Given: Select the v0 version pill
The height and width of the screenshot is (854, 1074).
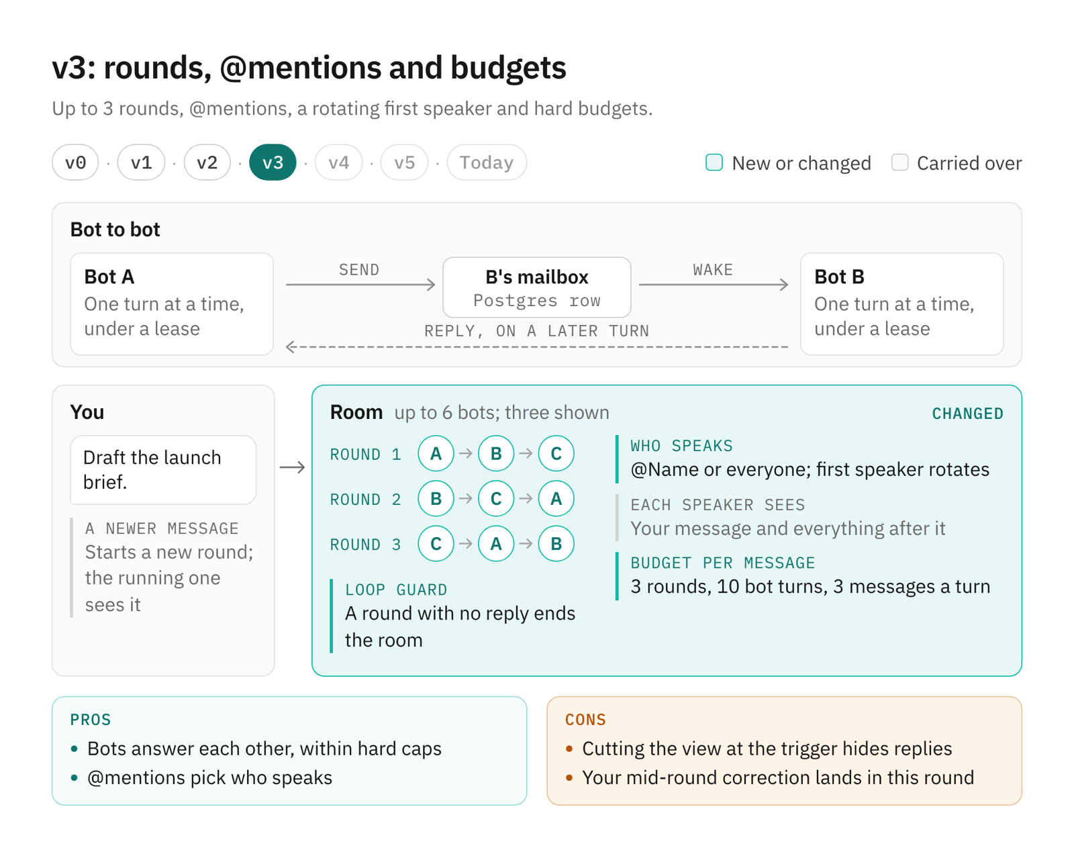Looking at the screenshot, I should pos(75,162).
